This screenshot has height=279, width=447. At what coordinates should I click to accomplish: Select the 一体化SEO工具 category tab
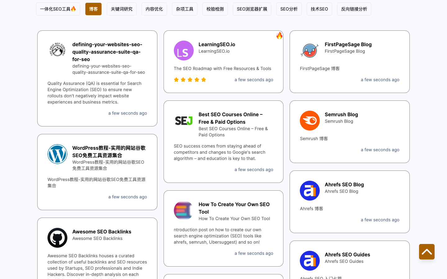point(58,9)
